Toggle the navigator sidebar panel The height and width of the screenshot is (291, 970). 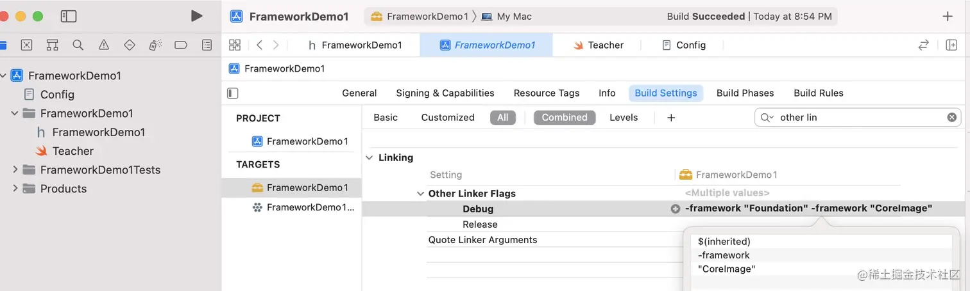[x=69, y=17]
